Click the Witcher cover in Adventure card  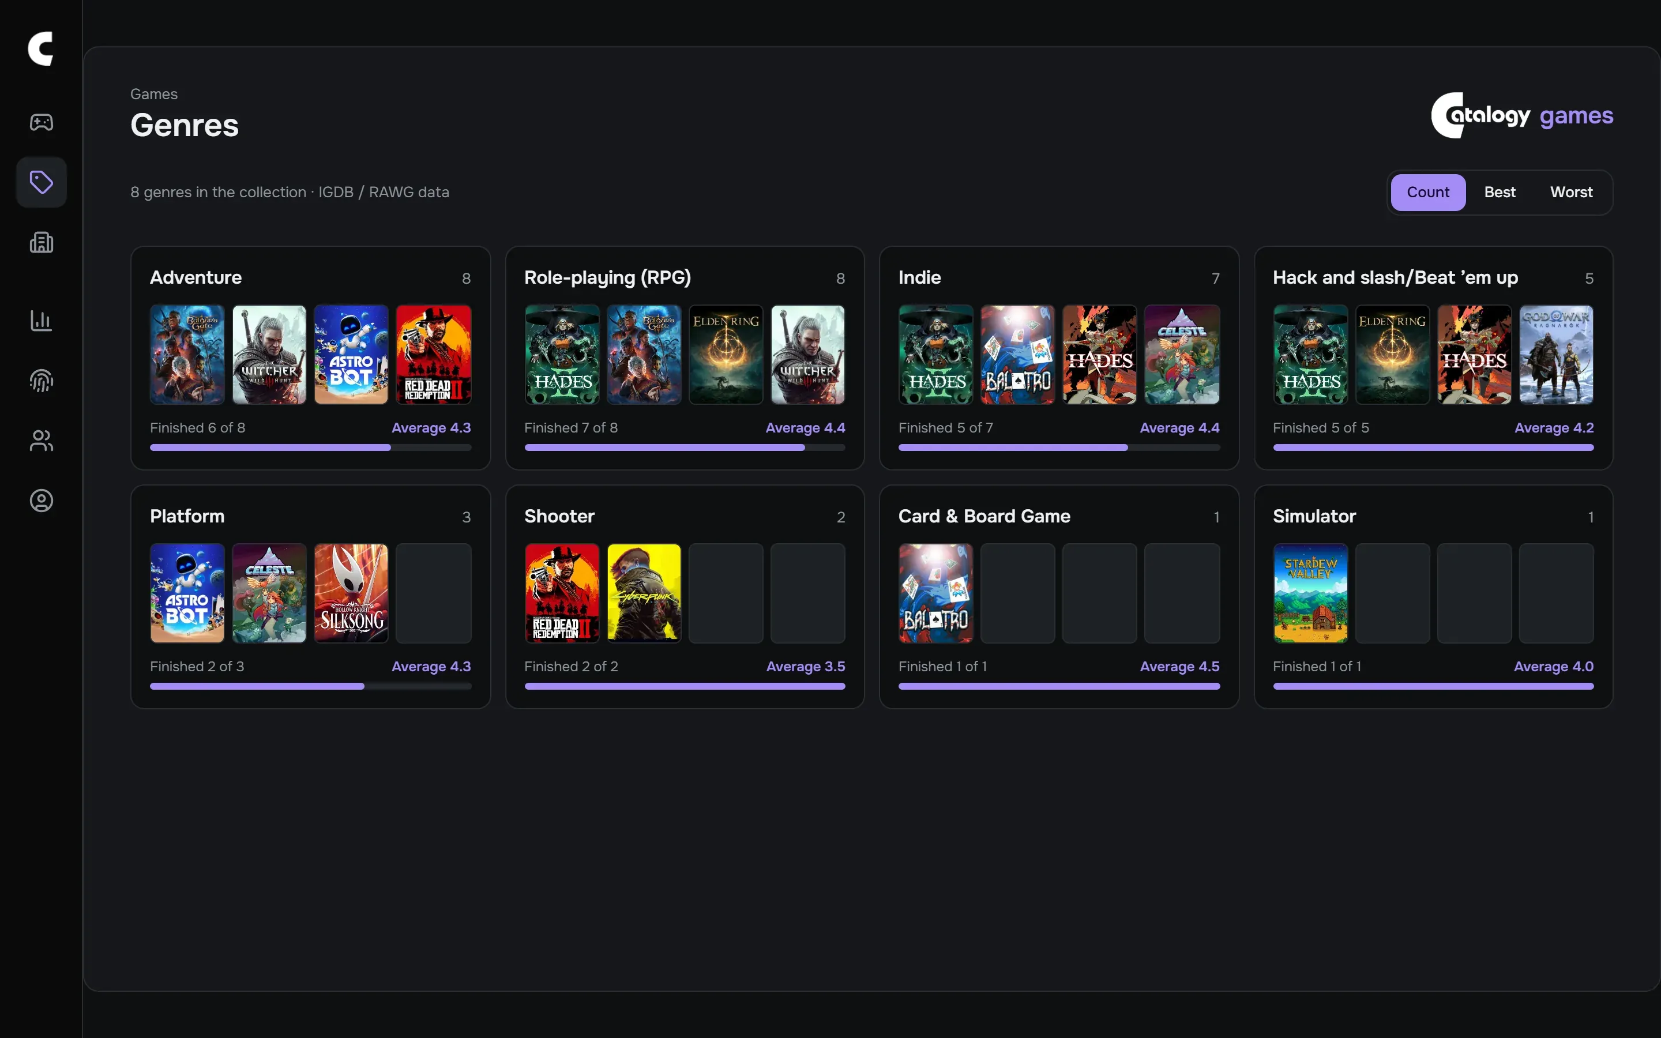pos(269,355)
